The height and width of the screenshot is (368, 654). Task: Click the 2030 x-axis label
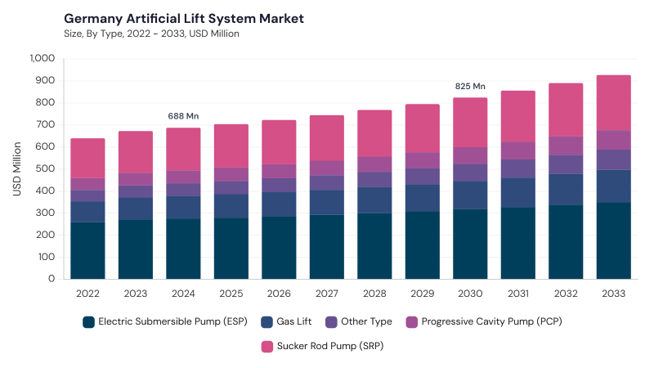pyautogui.click(x=470, y=294)
